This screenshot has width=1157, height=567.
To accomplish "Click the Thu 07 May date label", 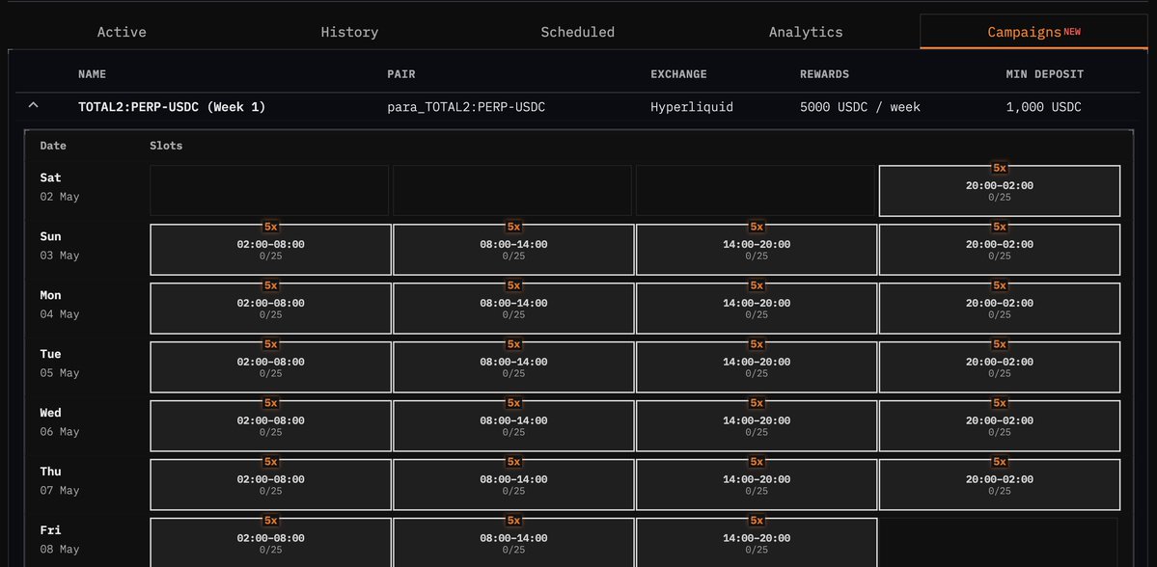I will pos(60,481).
